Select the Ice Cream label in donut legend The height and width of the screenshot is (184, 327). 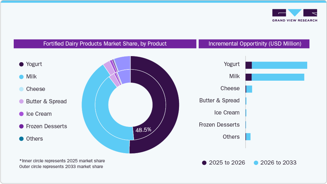[39, 114]
